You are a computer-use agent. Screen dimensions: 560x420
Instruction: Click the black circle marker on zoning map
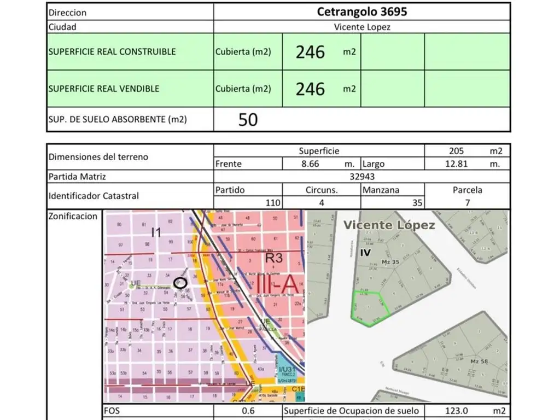pyautogui.click(x=180, y=282)
